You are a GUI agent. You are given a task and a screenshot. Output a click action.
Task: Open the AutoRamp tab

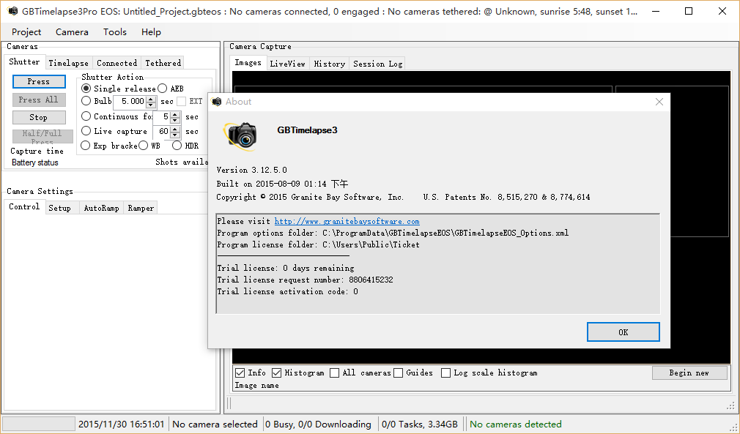(x=101, y=208)
